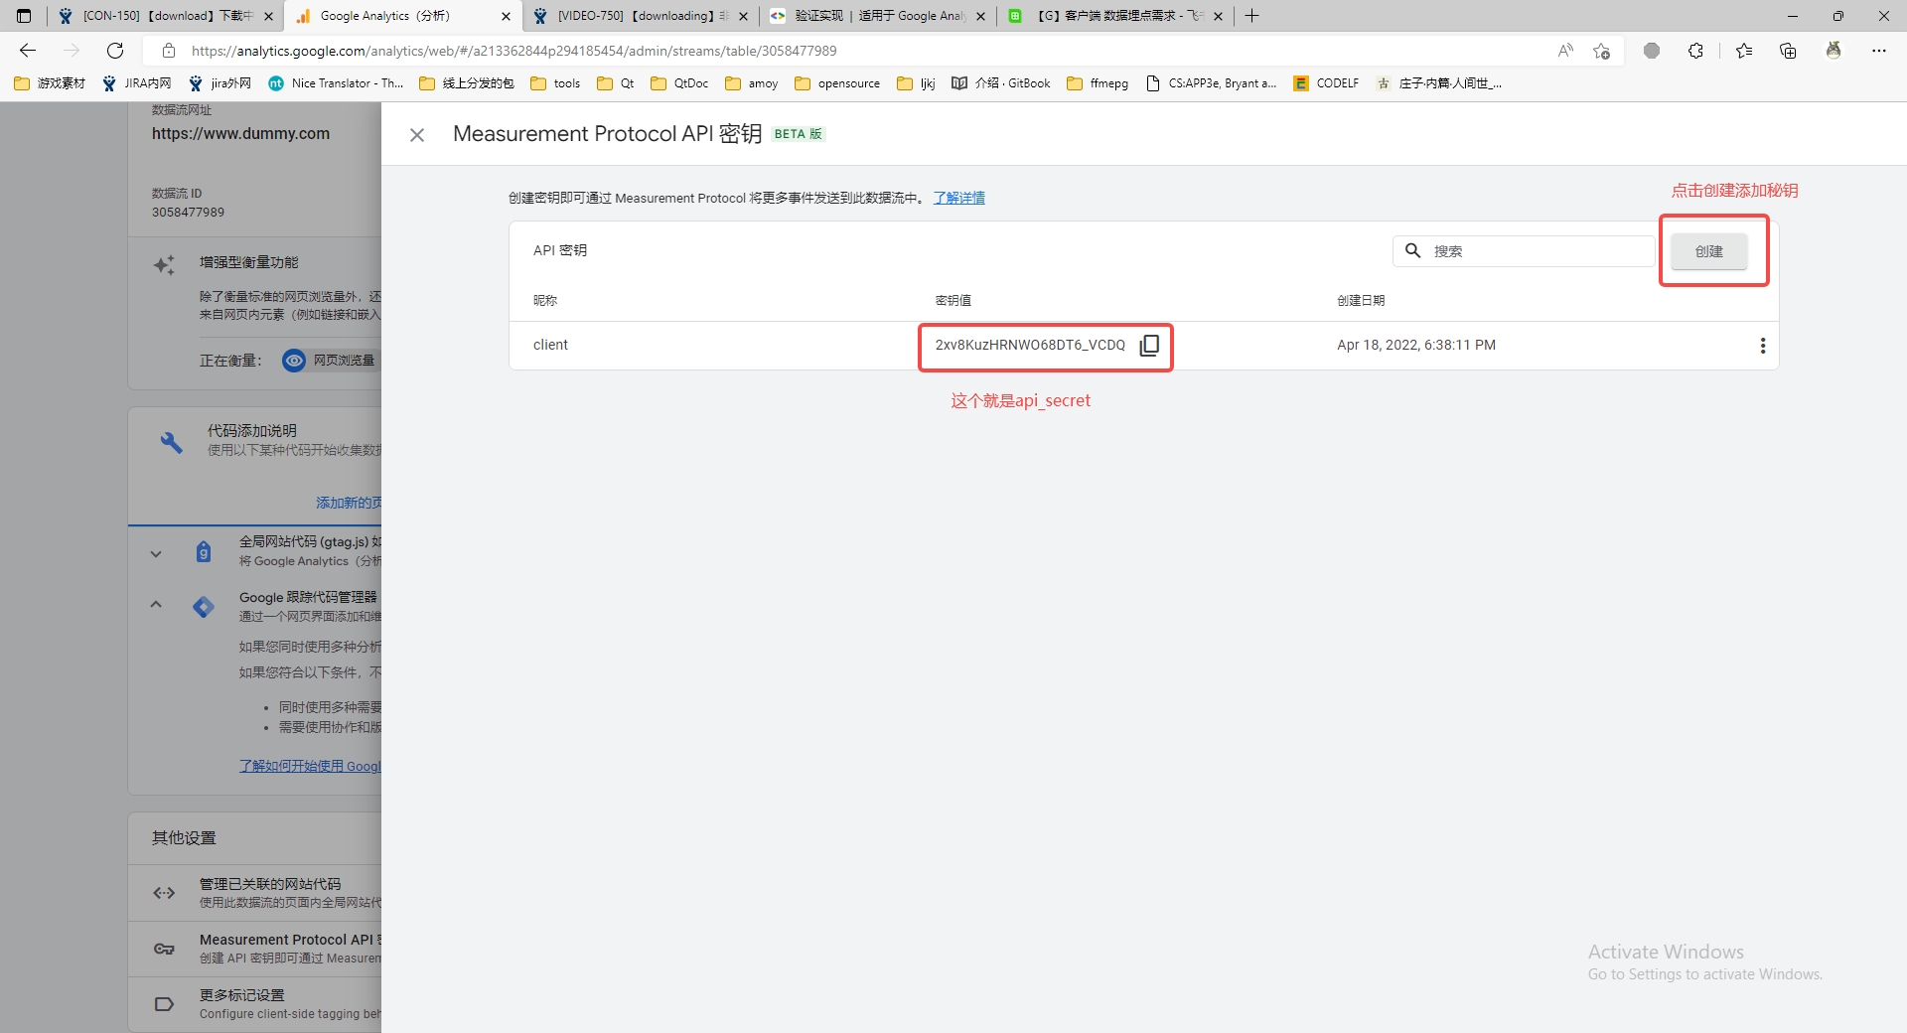This screenshot has height=1033, width=1907.
Task: Open the JIRA内网 bookmark
Action: coord(137,83)
